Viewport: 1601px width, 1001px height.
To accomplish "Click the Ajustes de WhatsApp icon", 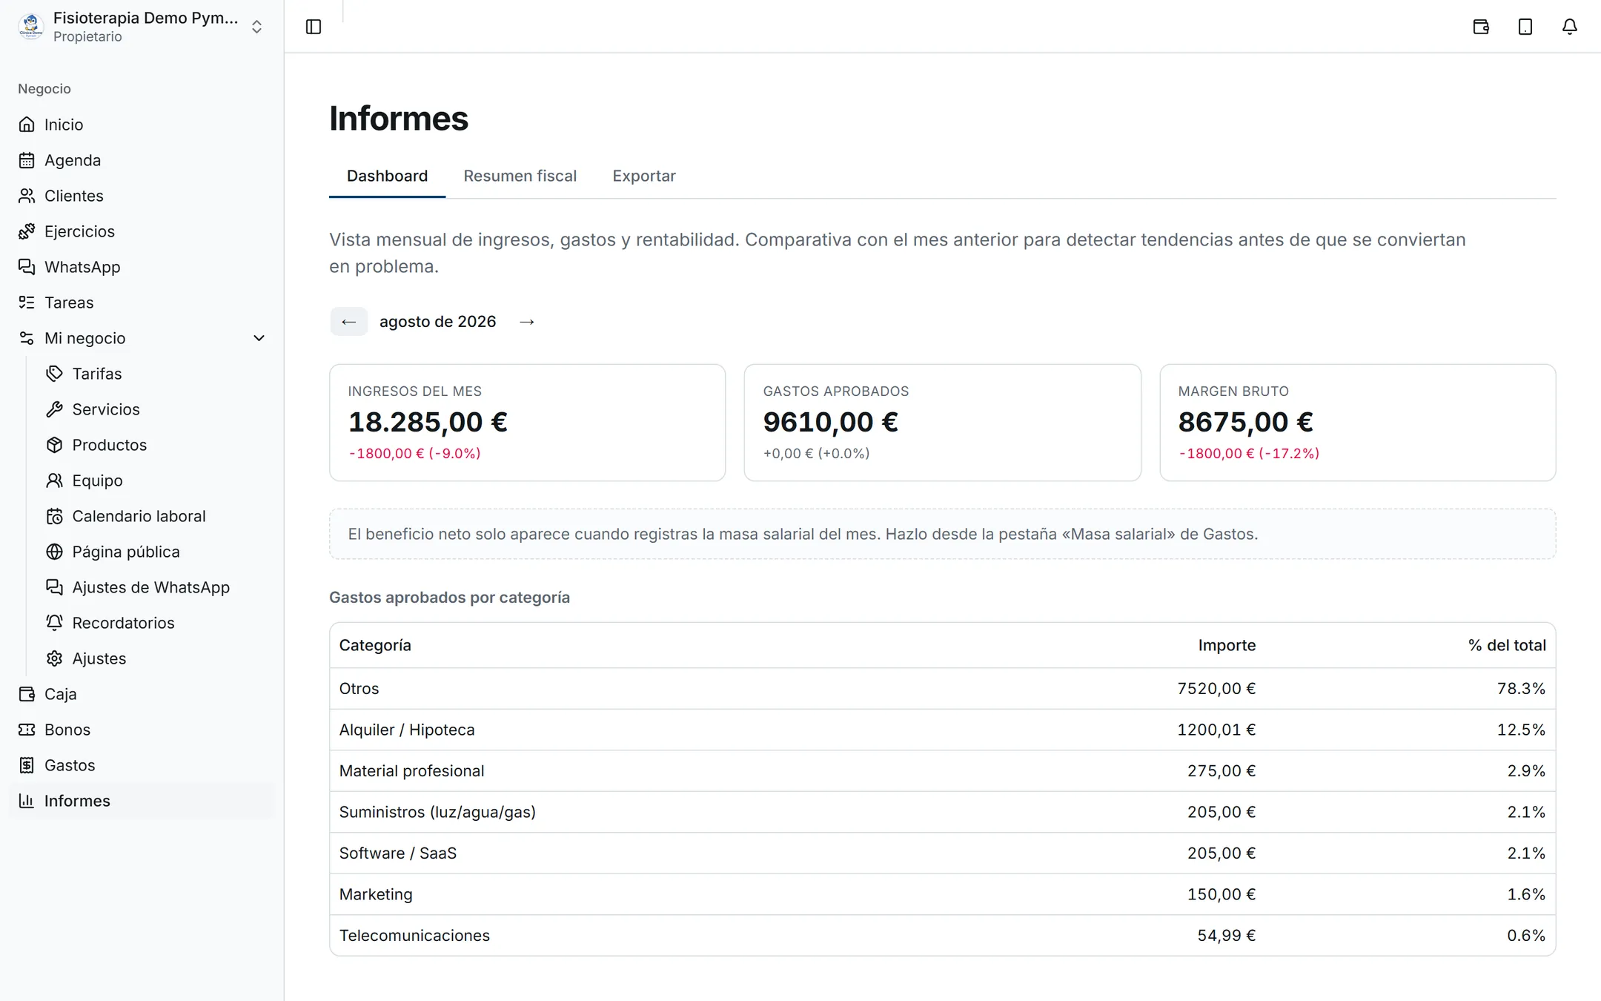I will (x=54, y=587).
